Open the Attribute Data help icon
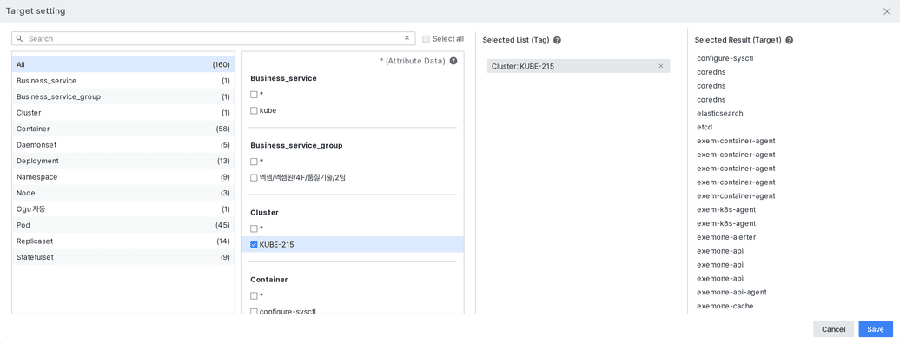900x344 pixels. coord(453,61)
